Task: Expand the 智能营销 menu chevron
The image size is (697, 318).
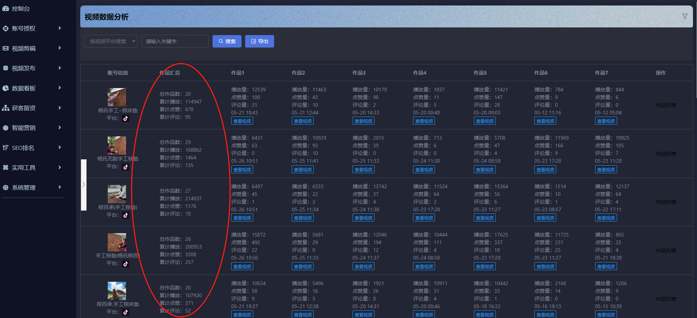Action: (x=60, y=128)
